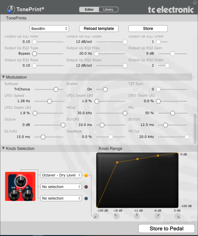The width and height of the screenshot is (198, 236).
Task: Collapse the Modulation section
Action: (x=3, y=77)
